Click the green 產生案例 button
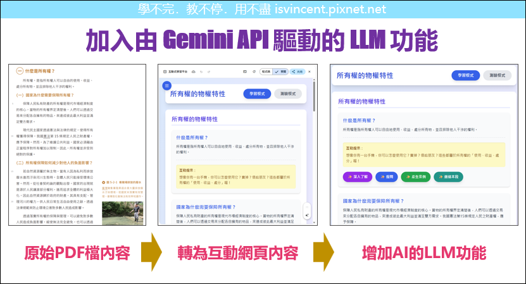The width and height of the screenshot is (526, 284). click(x=416, y=176)
